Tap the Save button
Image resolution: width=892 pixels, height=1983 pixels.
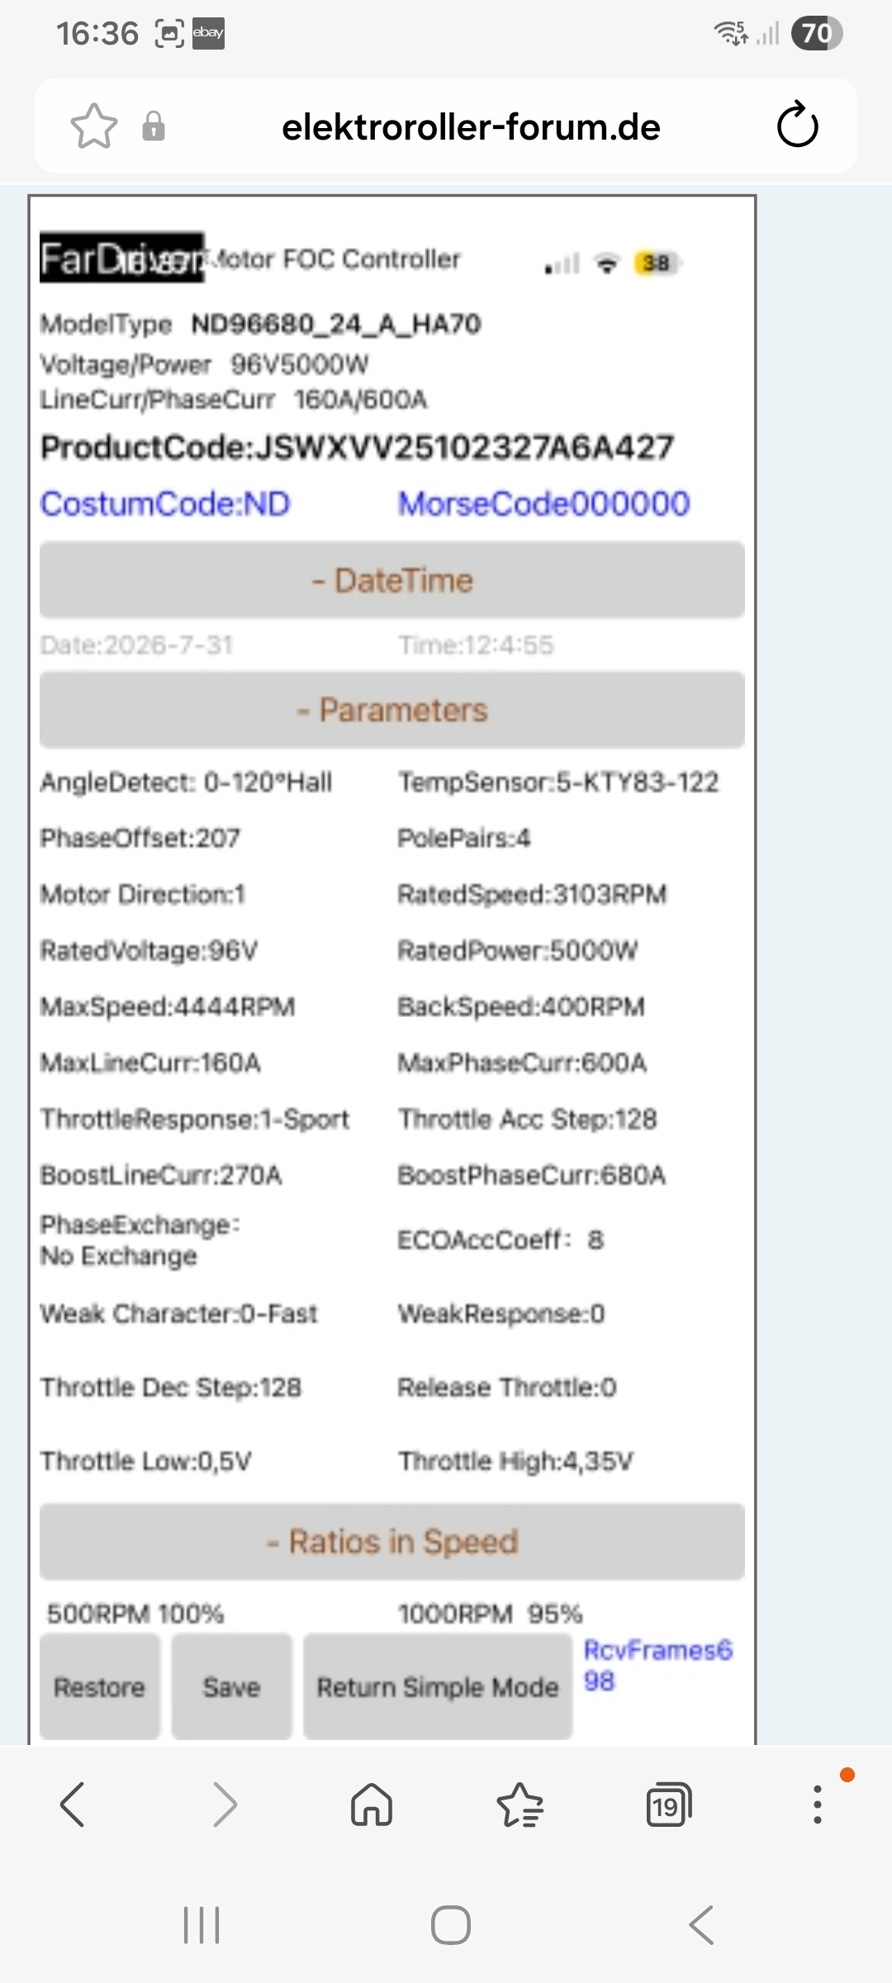(232, 1686)
